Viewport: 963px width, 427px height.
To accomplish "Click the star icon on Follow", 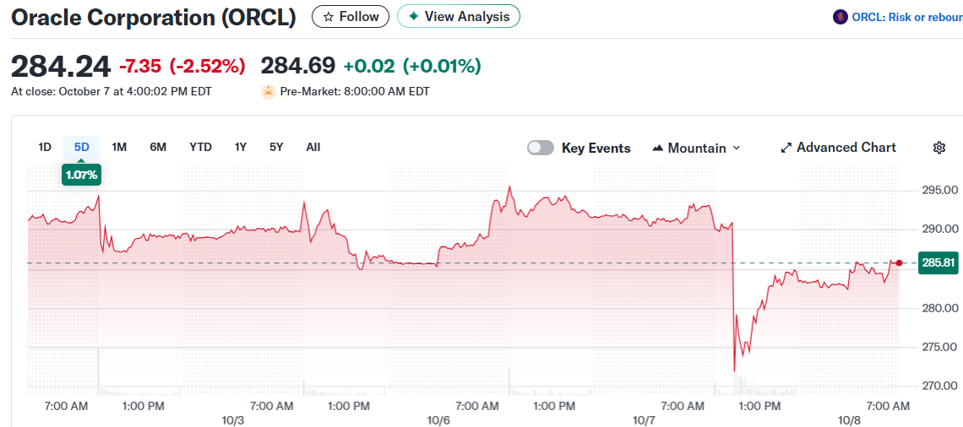I will (329, 17).
